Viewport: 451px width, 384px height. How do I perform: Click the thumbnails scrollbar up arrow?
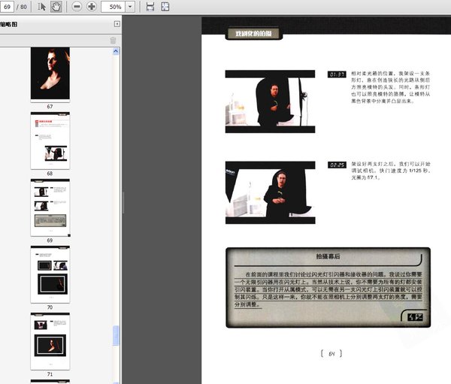[116, 52]
